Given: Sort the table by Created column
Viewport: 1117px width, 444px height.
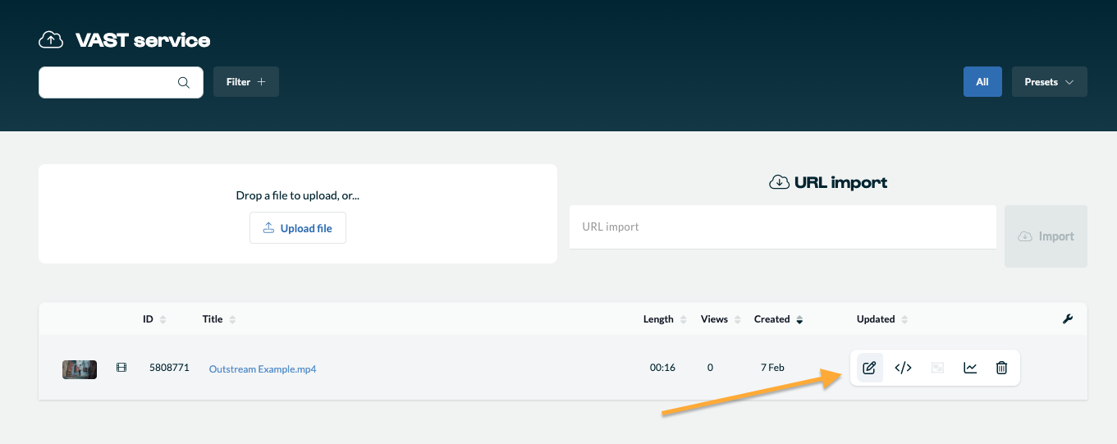Looking at the screenshot, I should coord(779,319).
